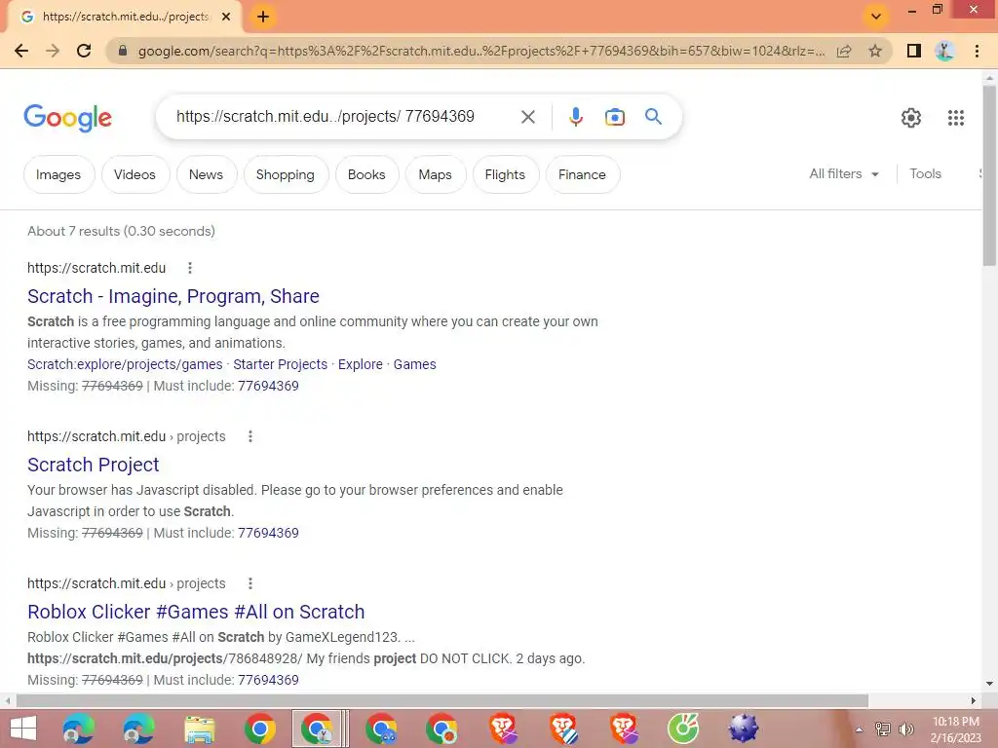The width and height of the screenshot is (998, 748).
Task: Open the Scratch Project result
Action: 93,465
